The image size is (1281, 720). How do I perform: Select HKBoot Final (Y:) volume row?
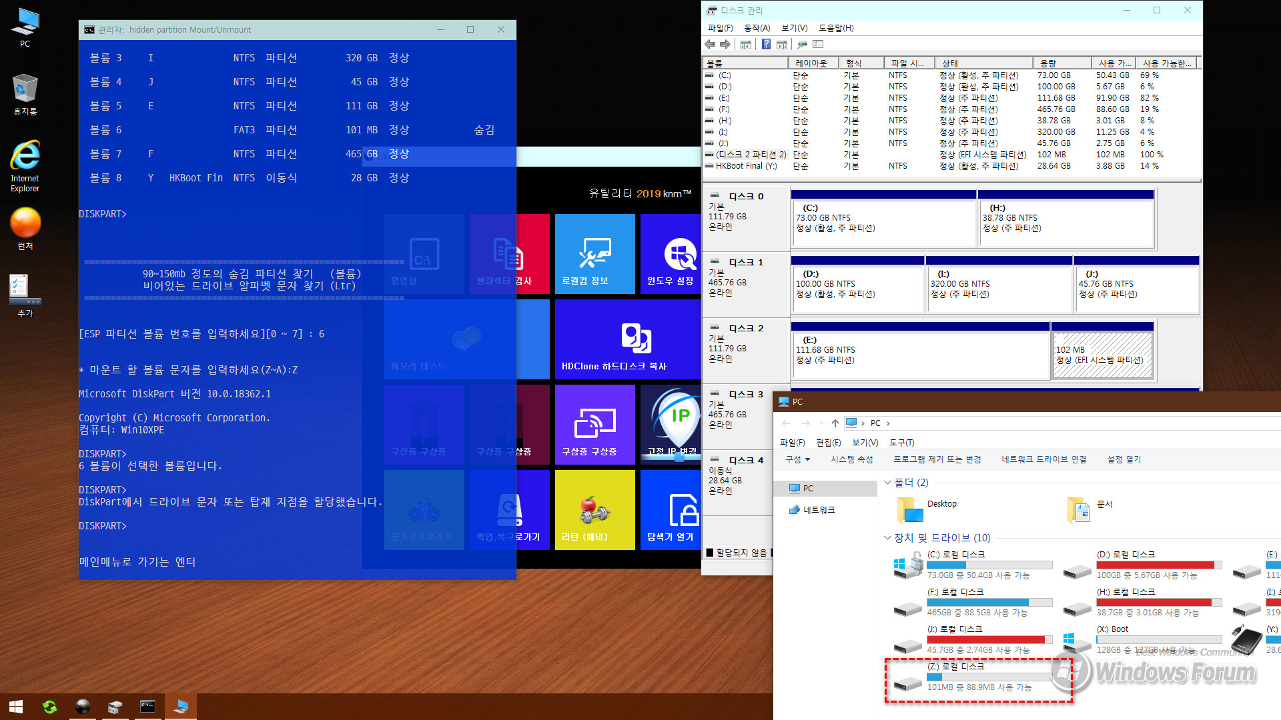pos(951,166)
